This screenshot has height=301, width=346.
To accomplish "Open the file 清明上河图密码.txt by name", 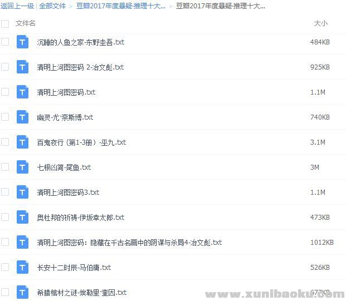I will (x=66, y=92).
